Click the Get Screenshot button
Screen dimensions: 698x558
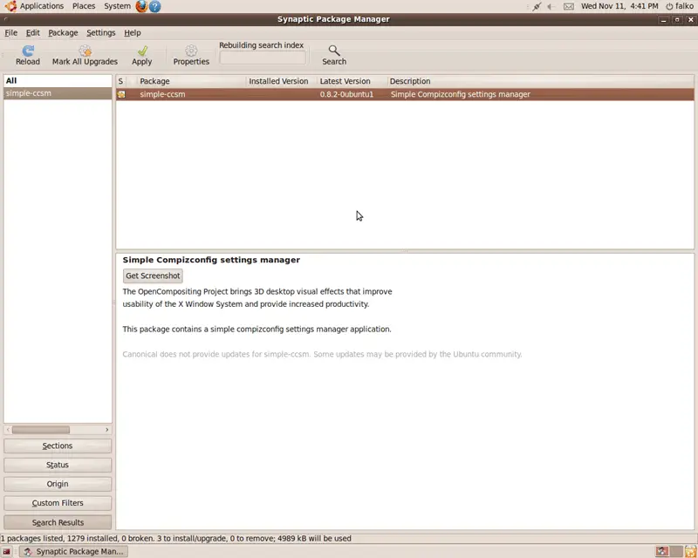click(153, 276)
